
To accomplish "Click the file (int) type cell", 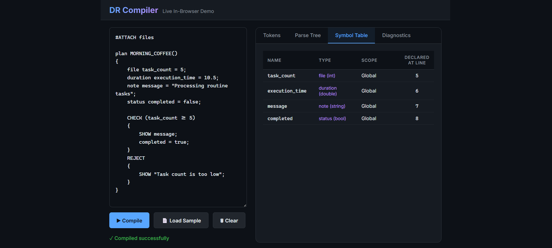I will 327,76.
